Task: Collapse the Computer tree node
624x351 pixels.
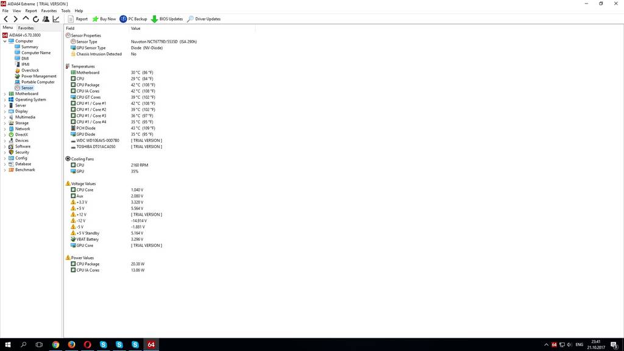Action: click(5, 41)
